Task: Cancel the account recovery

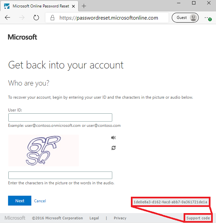Action: 40,201
